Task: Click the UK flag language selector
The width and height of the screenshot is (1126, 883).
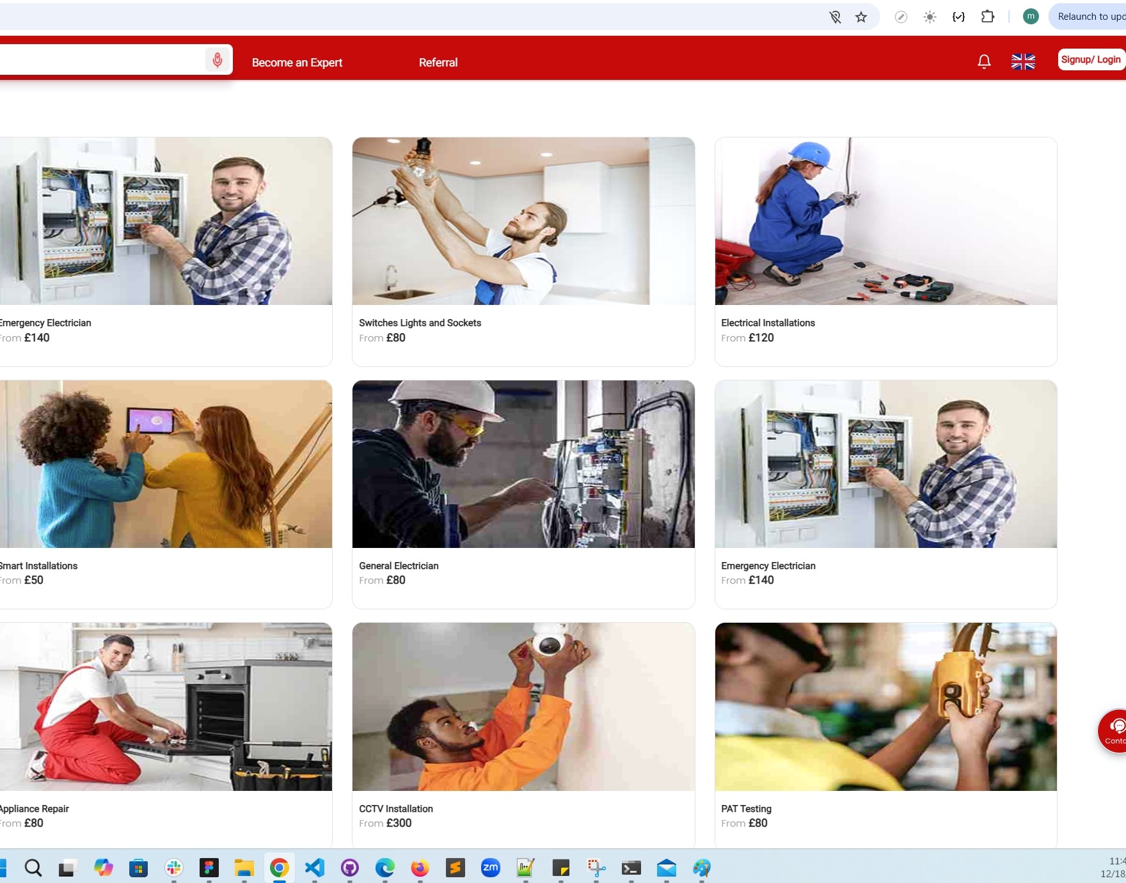Action: 1023,61
